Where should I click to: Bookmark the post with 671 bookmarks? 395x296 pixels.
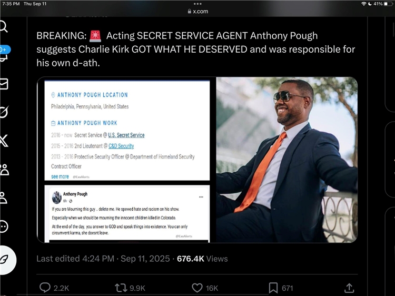click(273, 288)
